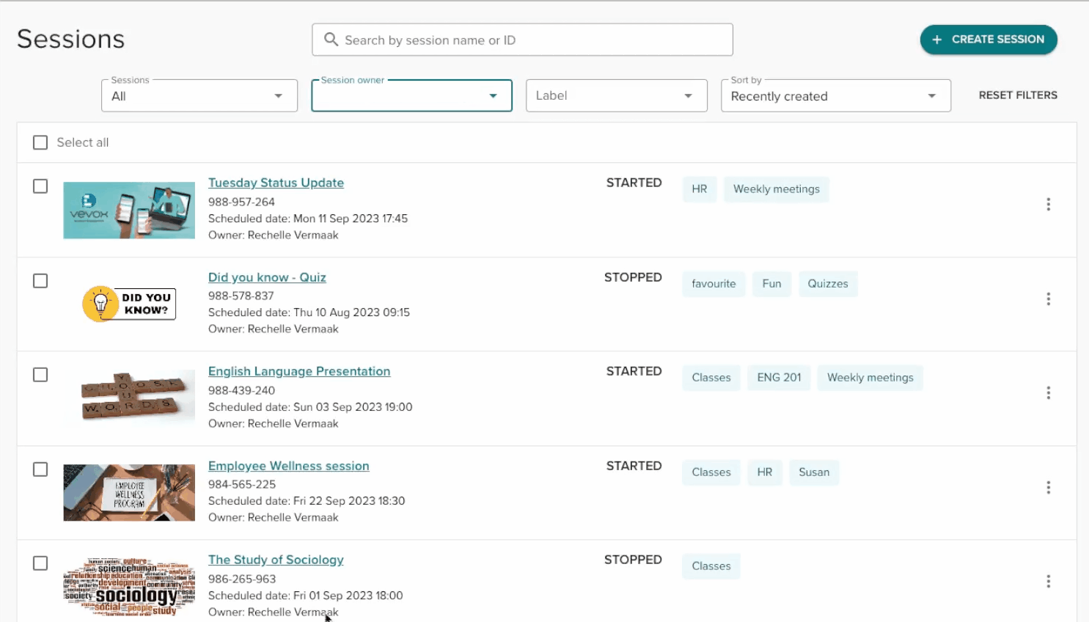This screenshot has width=1089, height=622.
Task: Click the search magnifier icon
Action: click(331, 40)
